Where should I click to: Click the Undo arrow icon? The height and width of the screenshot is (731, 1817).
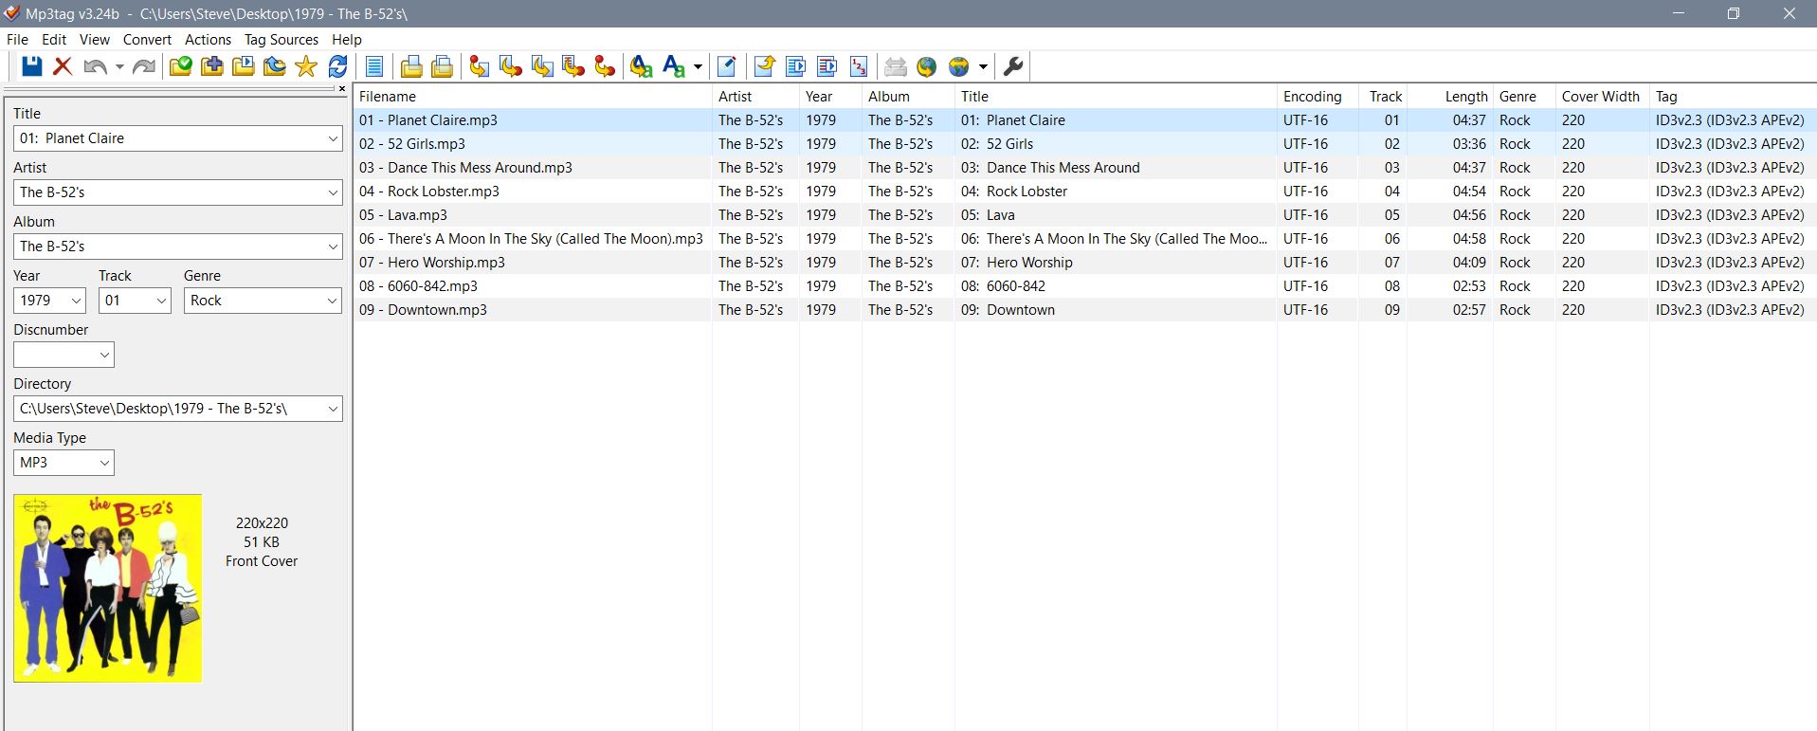point(95,66)
